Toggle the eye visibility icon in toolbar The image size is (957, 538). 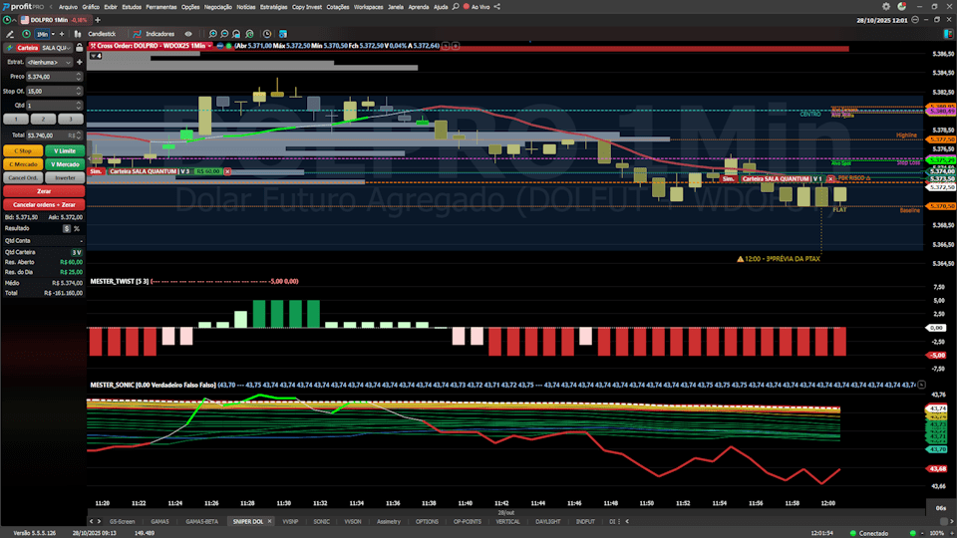[188, 33]
